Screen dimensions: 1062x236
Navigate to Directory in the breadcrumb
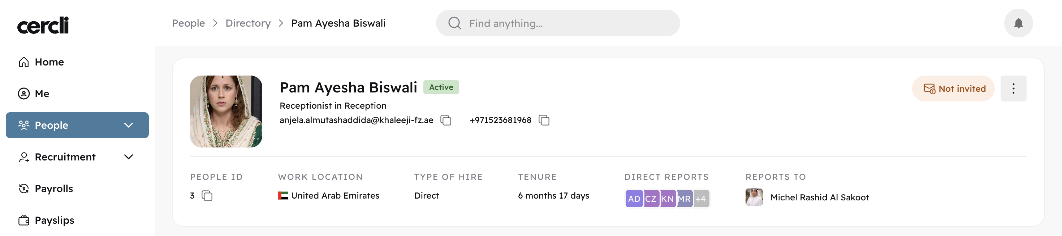(x=248, y=23)
